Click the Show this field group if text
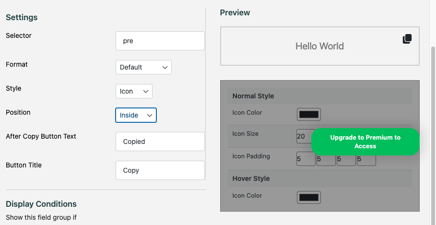Viewport: 436px width, 225px height. tap(41, 217)
